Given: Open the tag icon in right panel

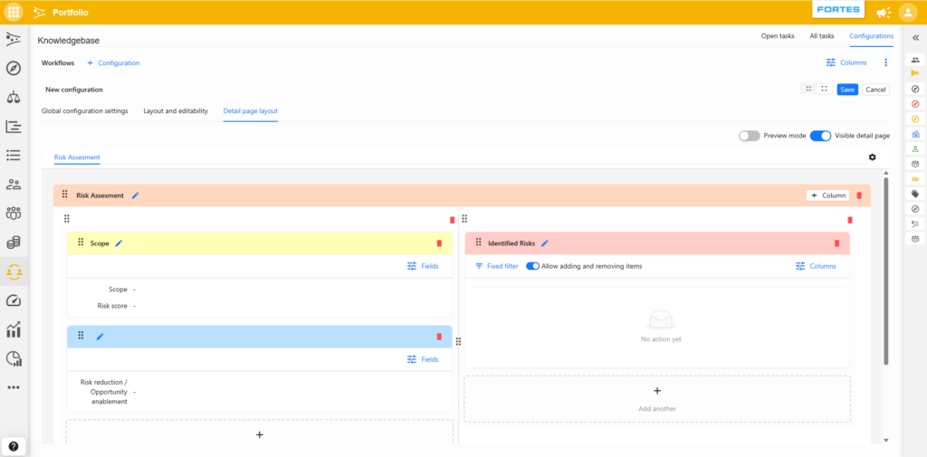Looking at the screenshot, I should pos(915,194).
